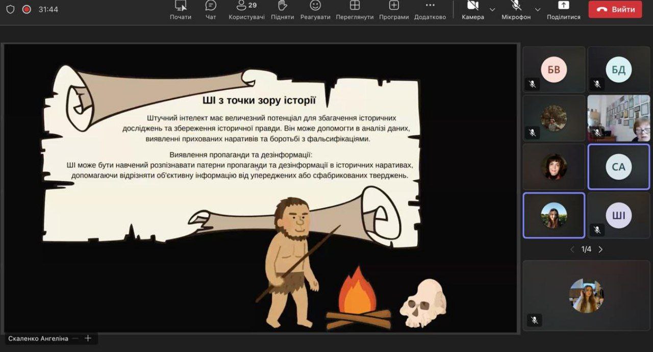Toggle the Мікрофон mute state

coord(516,10)
